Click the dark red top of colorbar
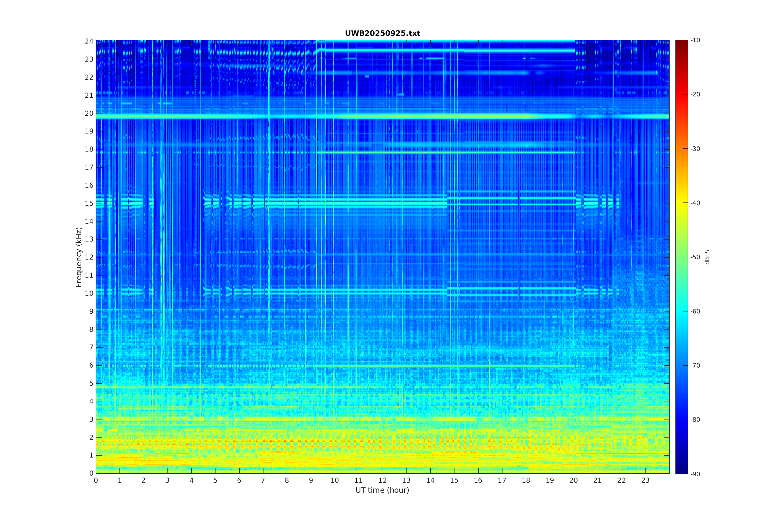 point(681,42)
